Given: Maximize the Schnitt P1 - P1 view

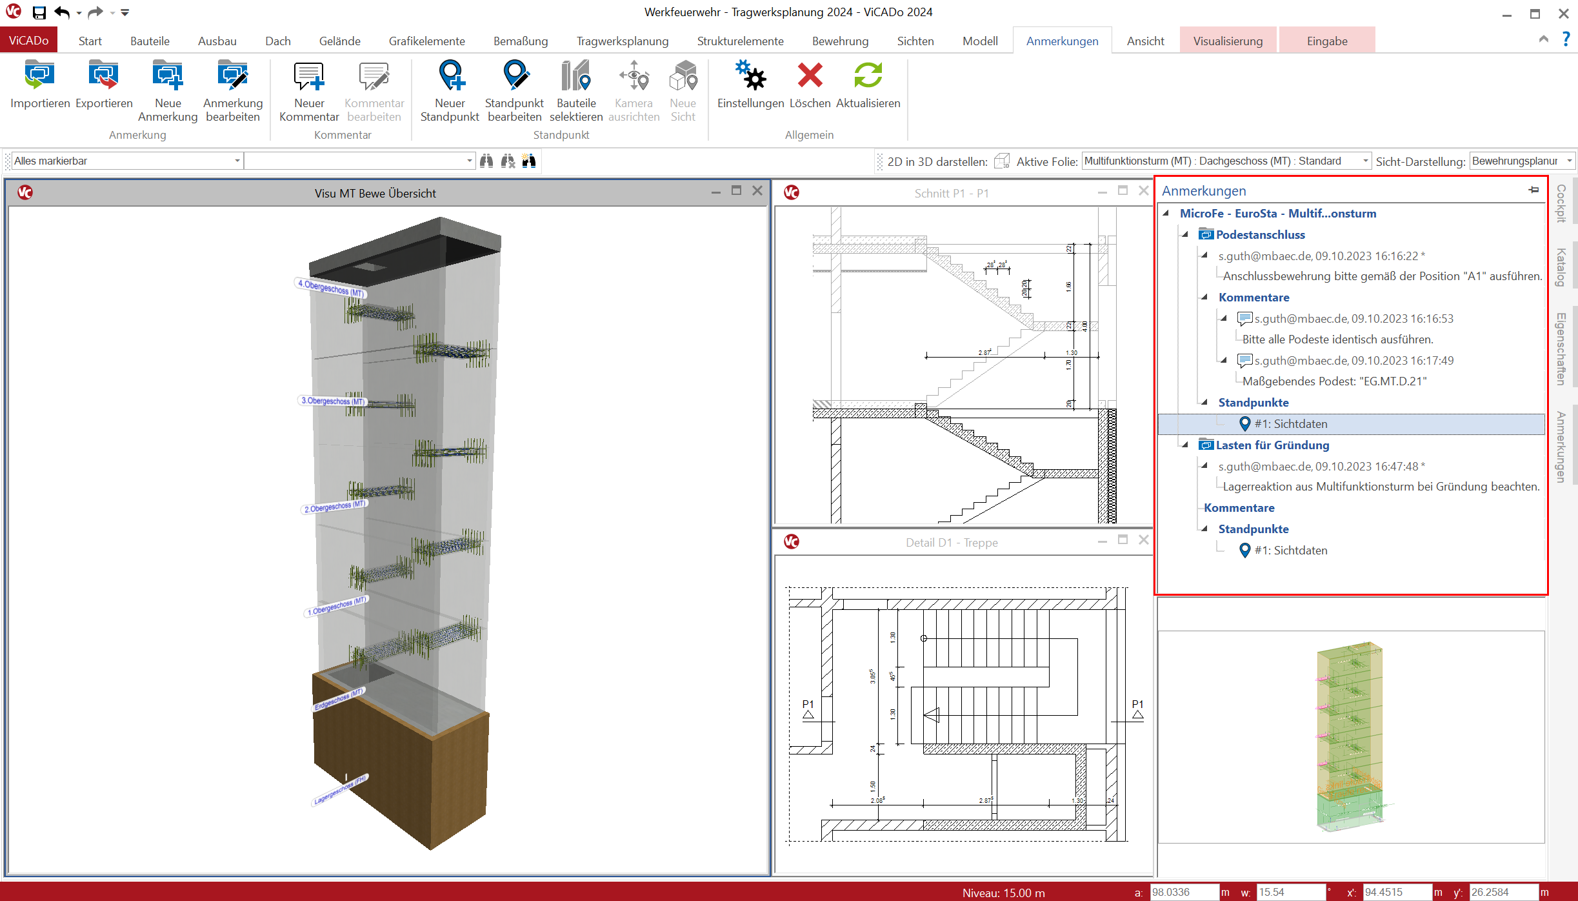Looking at the screenshot, I should point(1123,191).
